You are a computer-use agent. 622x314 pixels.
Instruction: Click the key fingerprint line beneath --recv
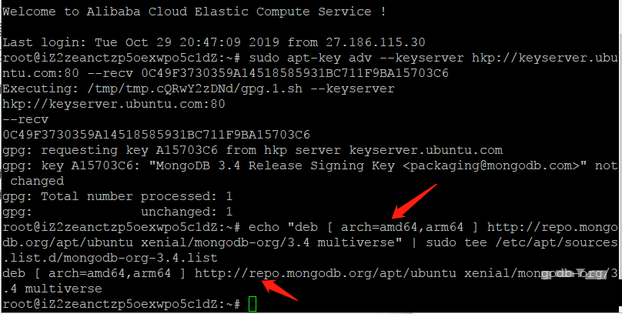pyautogui.click(x=156, y=135)
